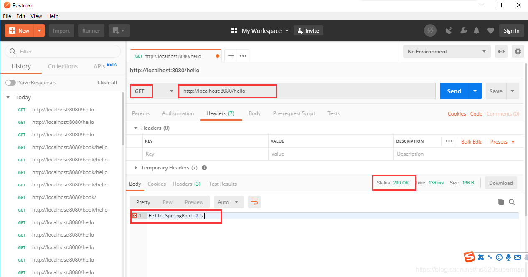
Task: Click the error marker on line 1
Action: [135, 216]
